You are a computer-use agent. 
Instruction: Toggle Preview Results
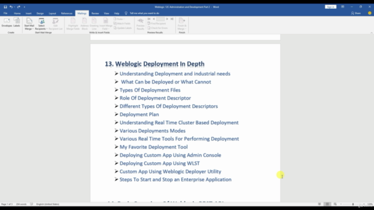click(x=140, y=24)
